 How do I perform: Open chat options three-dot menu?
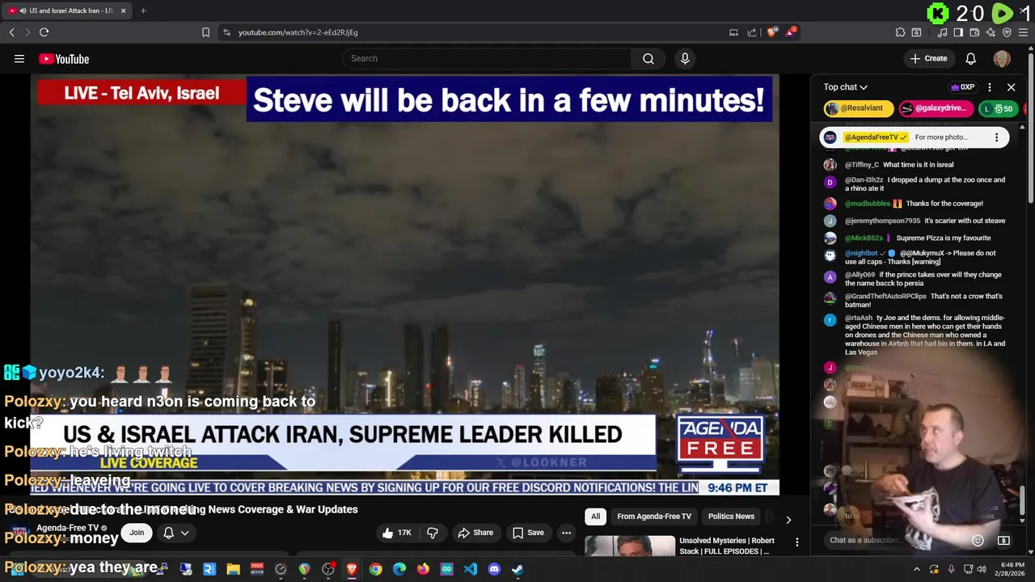[x=990, y=87]
